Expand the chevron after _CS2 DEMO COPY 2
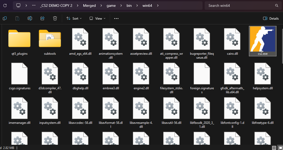The height and width of the screenshot is (150, 283). pos(78,5)
